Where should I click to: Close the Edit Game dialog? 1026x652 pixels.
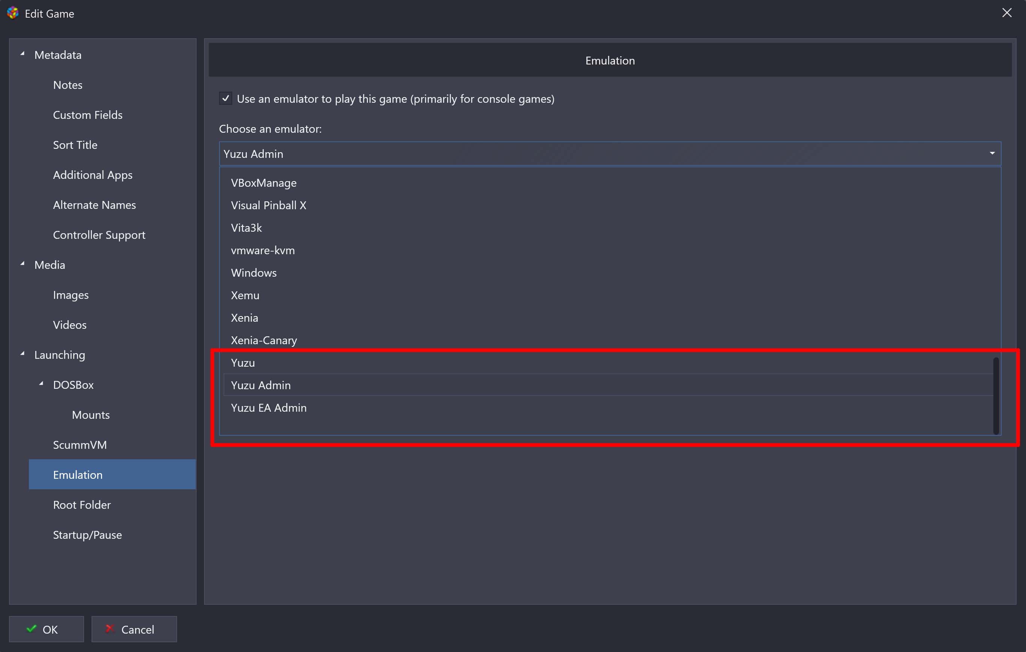coord(1006,13)
